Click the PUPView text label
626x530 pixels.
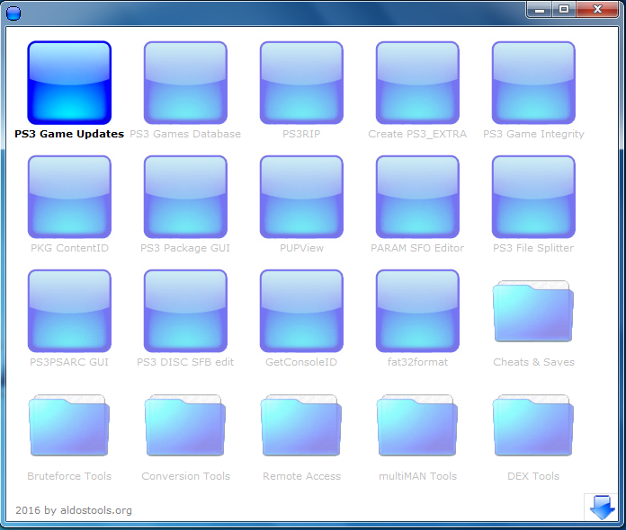tap(301, 248)
